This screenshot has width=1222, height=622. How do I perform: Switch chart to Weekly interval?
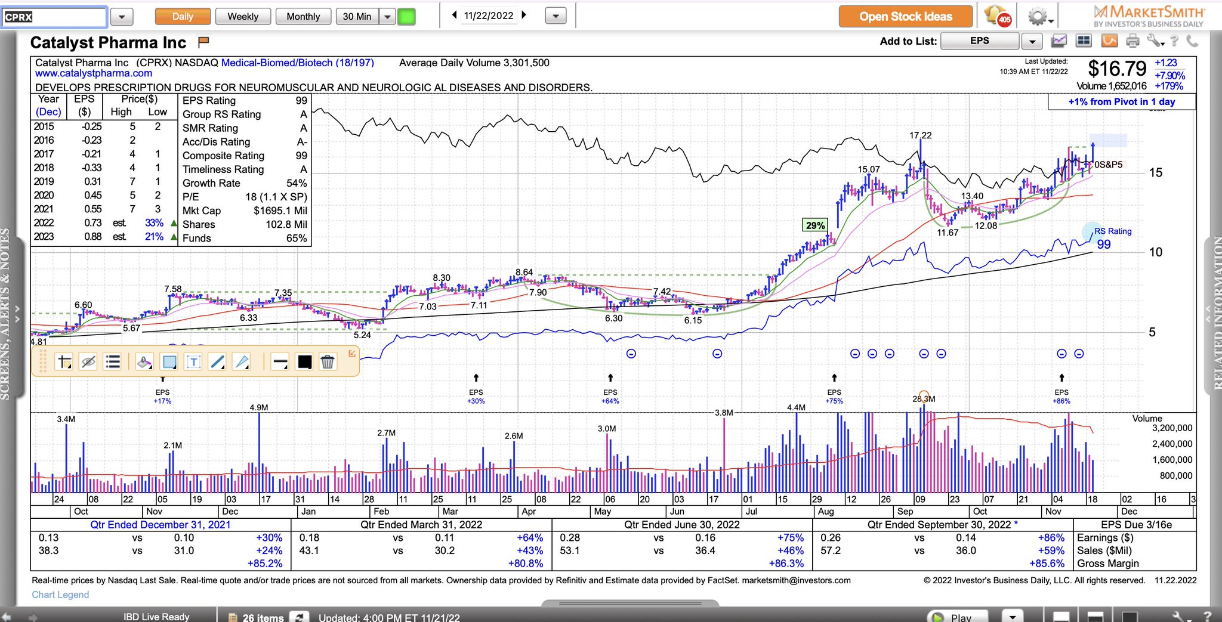click(243, 17)
